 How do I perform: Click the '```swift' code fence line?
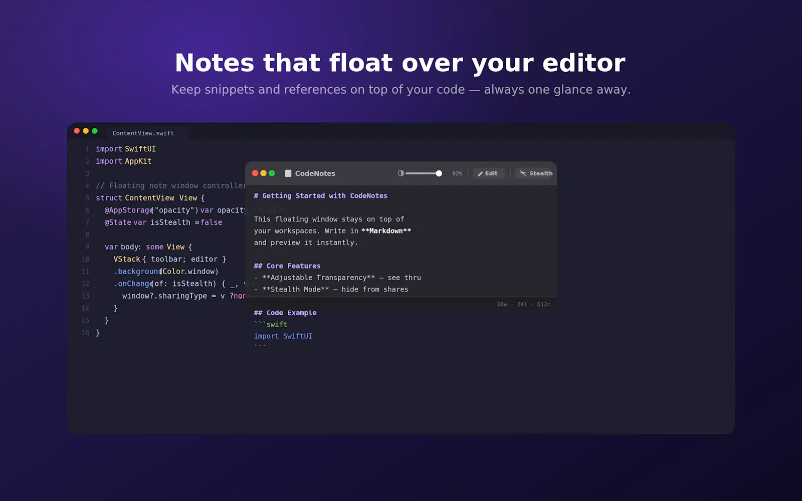tap(271, 325)
